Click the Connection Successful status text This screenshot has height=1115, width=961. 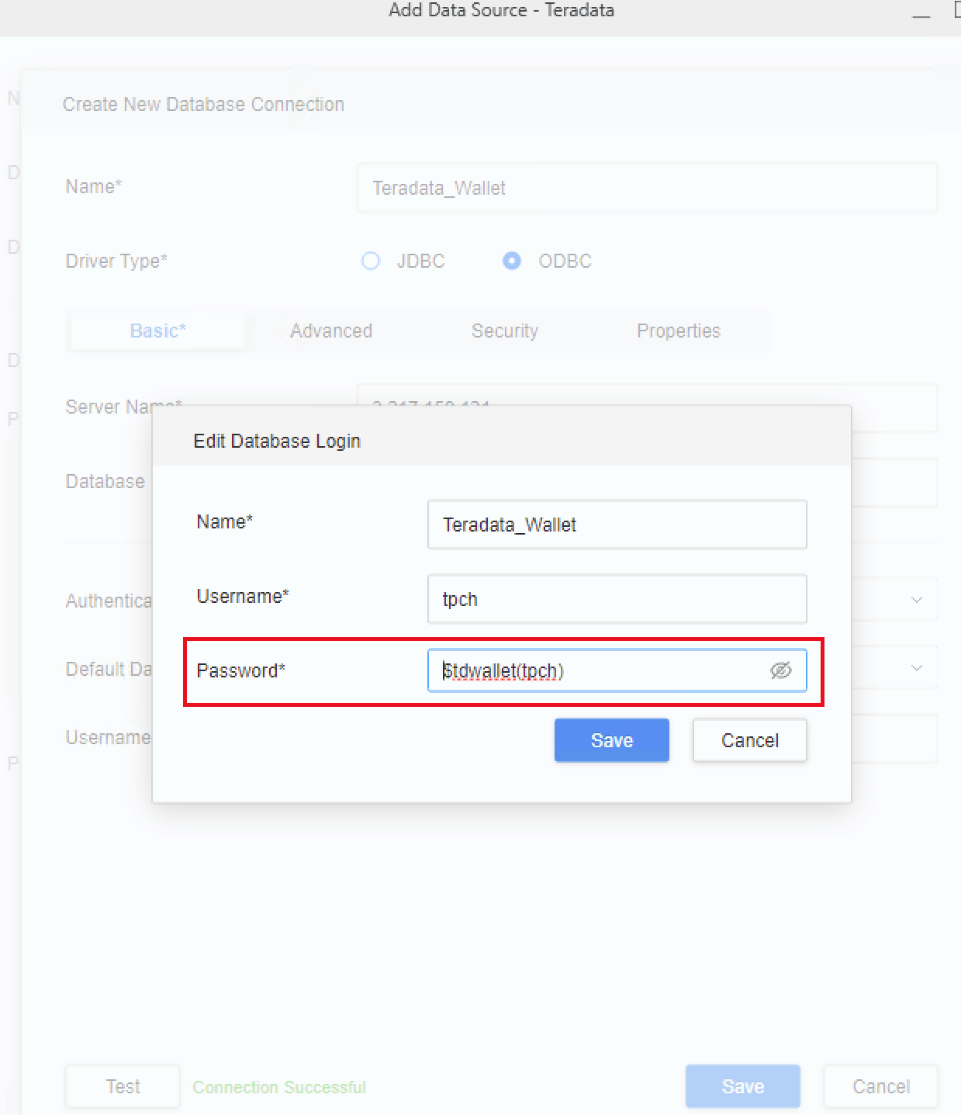279,1086
